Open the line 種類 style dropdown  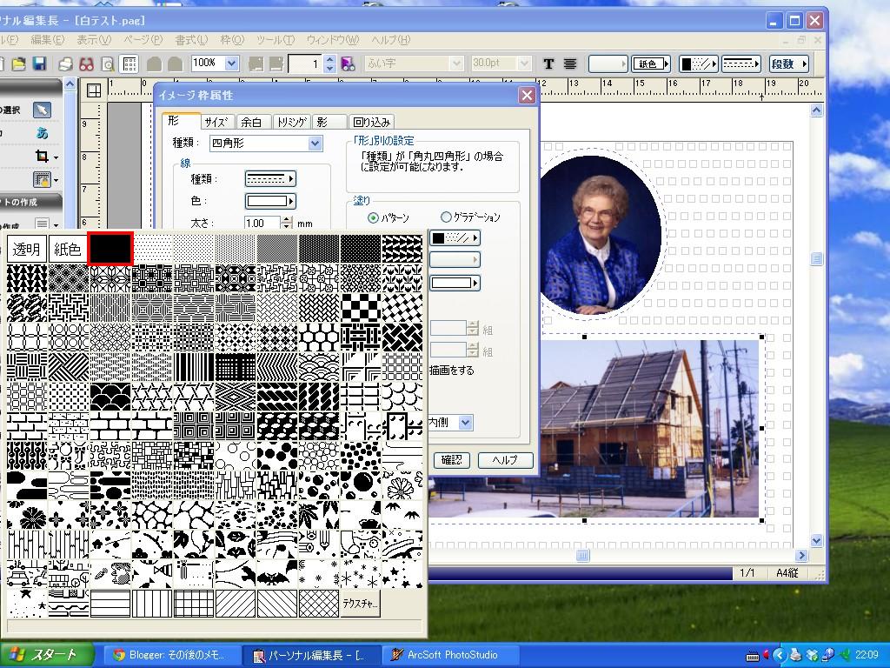pos(271,179)
